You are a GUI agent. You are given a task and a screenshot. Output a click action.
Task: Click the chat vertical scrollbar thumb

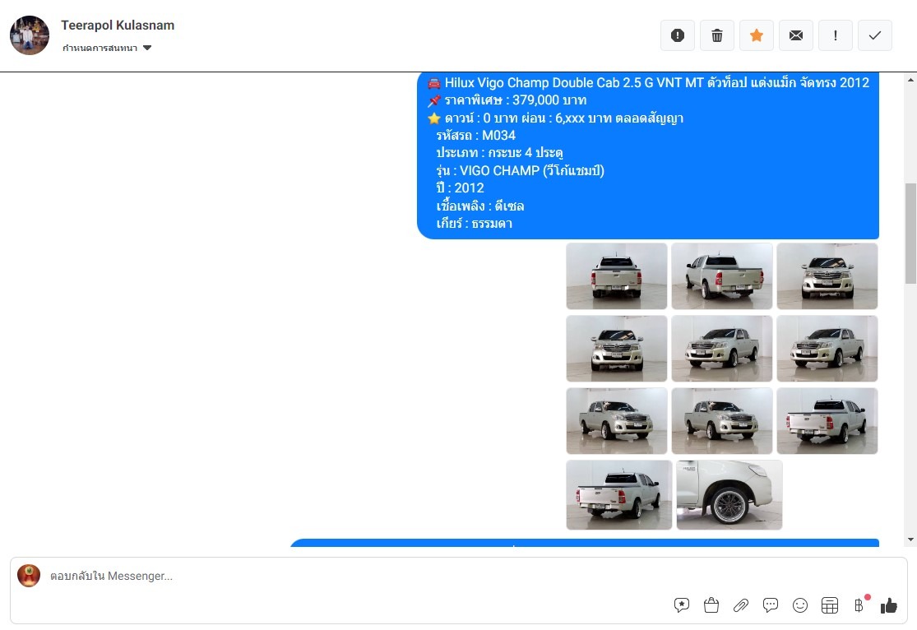tap(910, 233)
